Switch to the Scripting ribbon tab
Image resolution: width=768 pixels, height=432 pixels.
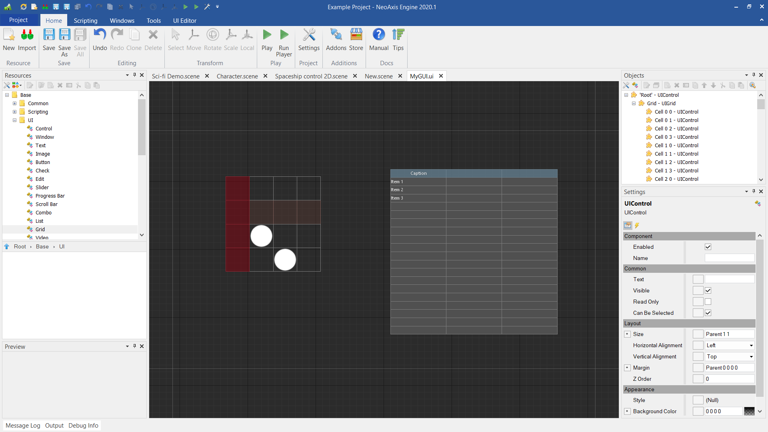[85, 20]
